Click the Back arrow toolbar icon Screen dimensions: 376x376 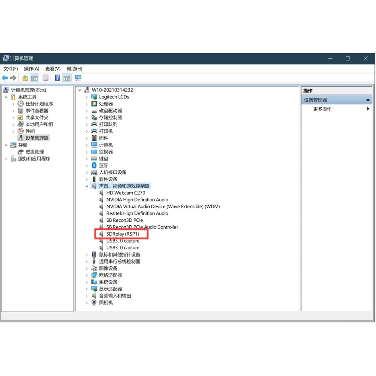(x=5, y=78)
